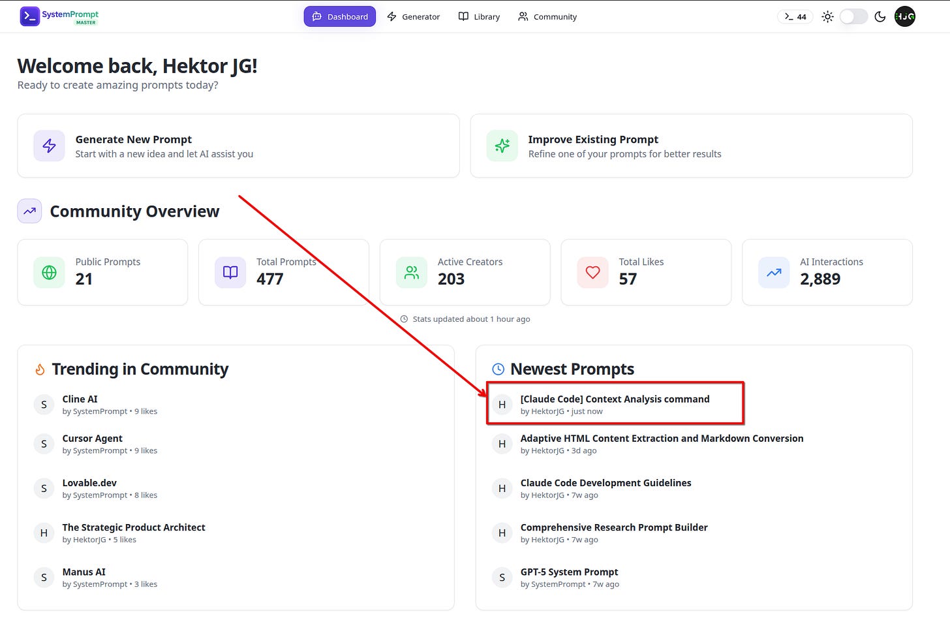950x620 pixels.
Task: Open the Manus AI trending prompt
Action: pos(236,577)
